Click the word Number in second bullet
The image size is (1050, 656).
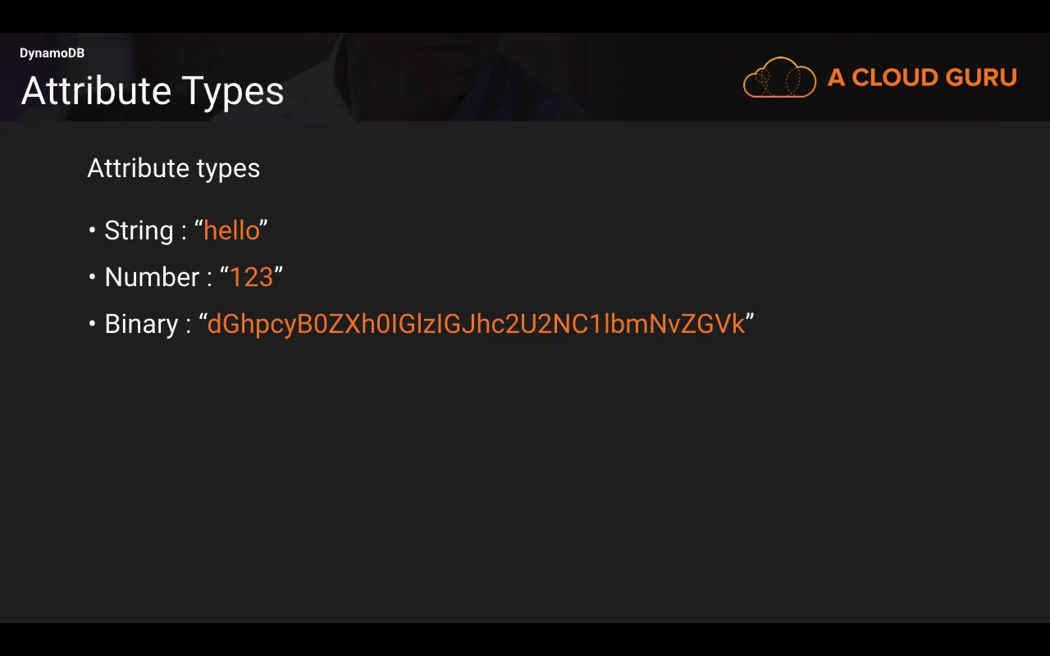point(152,277)
